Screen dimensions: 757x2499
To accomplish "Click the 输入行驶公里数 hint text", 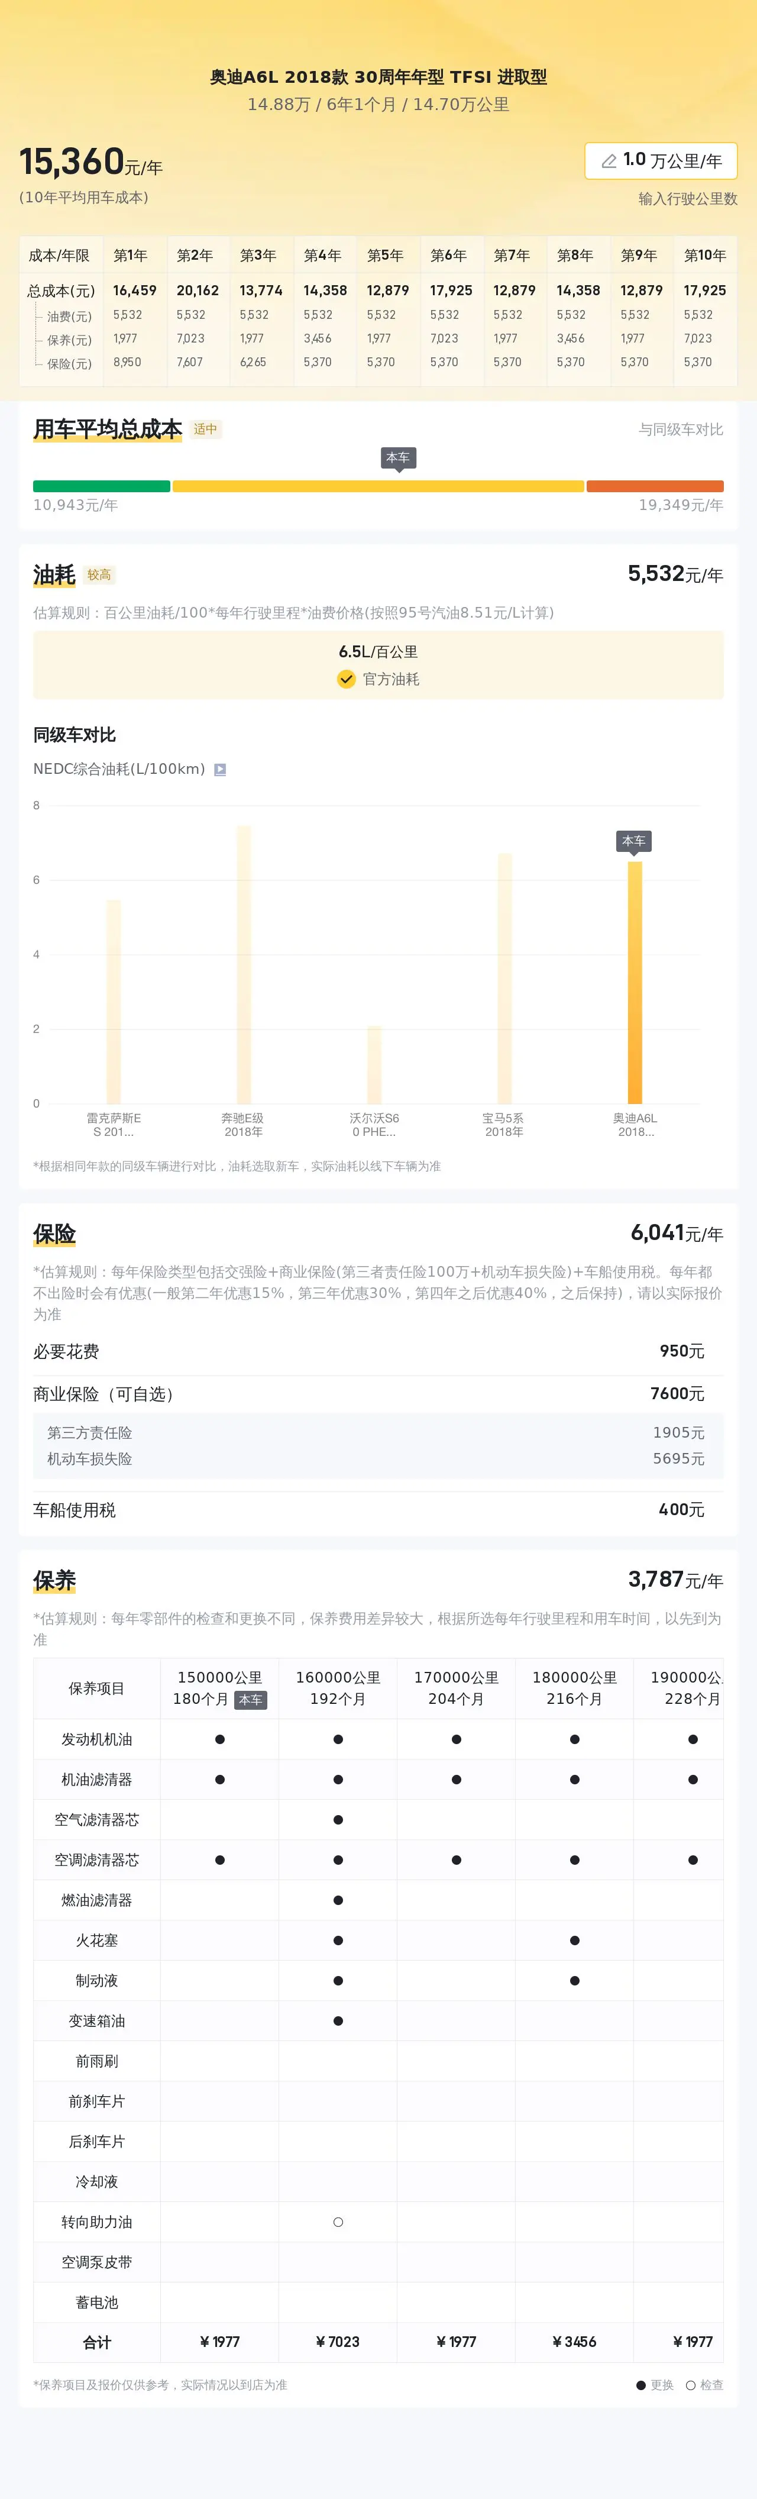I will pos(687,199).
